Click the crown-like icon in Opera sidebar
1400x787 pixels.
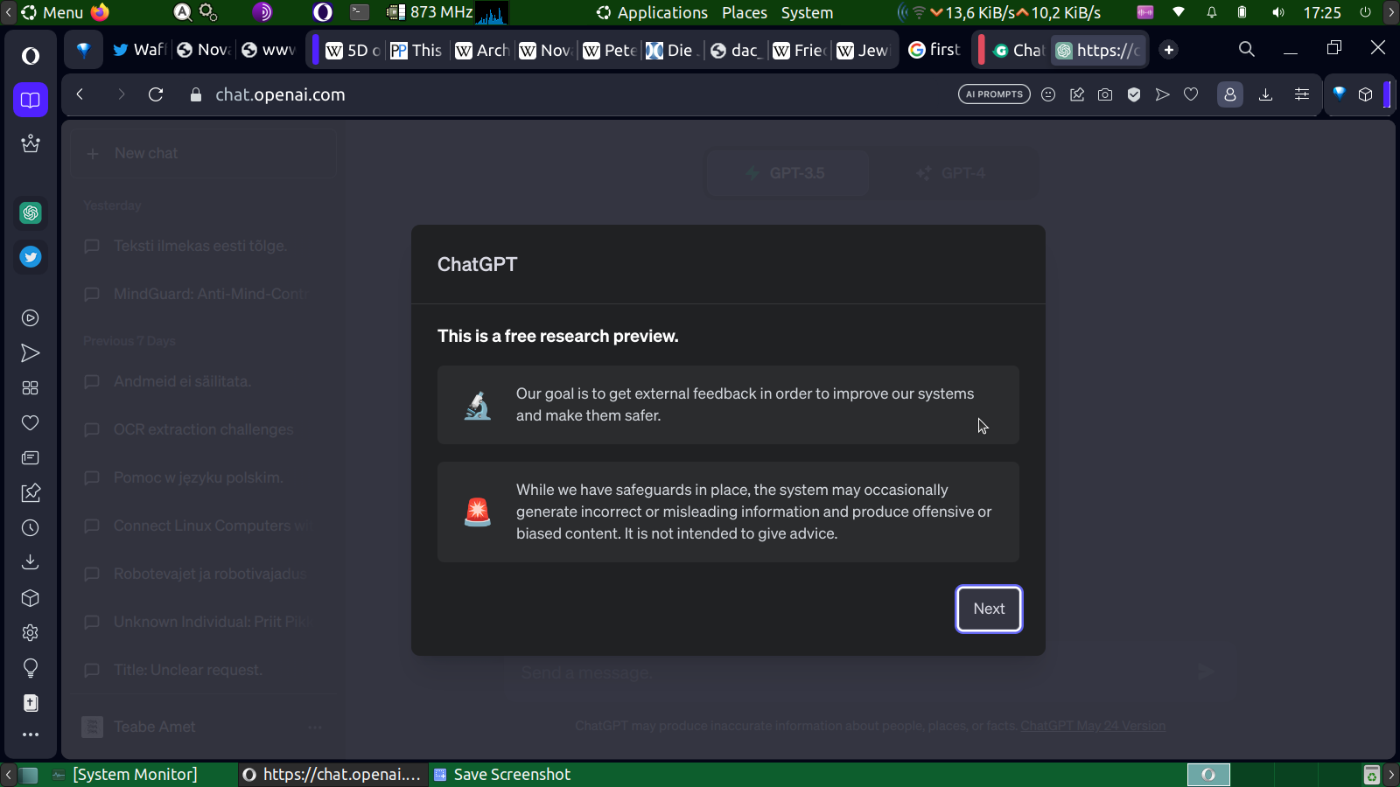31,143
